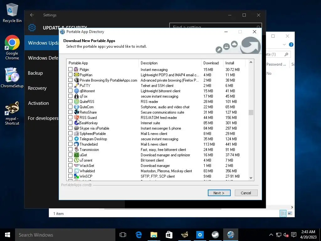Click the qBittorrent app icon
The width and height of the screenshot is (321, 241).
(76, 91)
